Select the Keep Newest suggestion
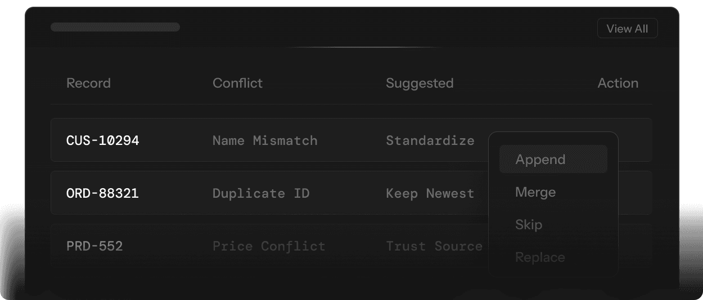703x300 pixels. [x=430, y=193]
